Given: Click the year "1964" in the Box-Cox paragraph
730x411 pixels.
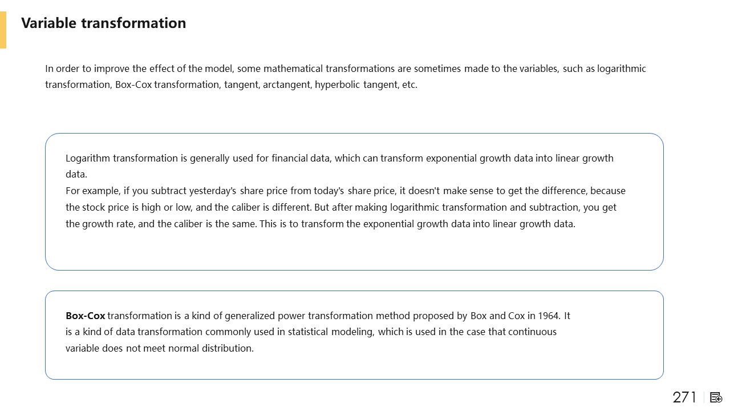Looking at the screenshot, I should 548,316.
